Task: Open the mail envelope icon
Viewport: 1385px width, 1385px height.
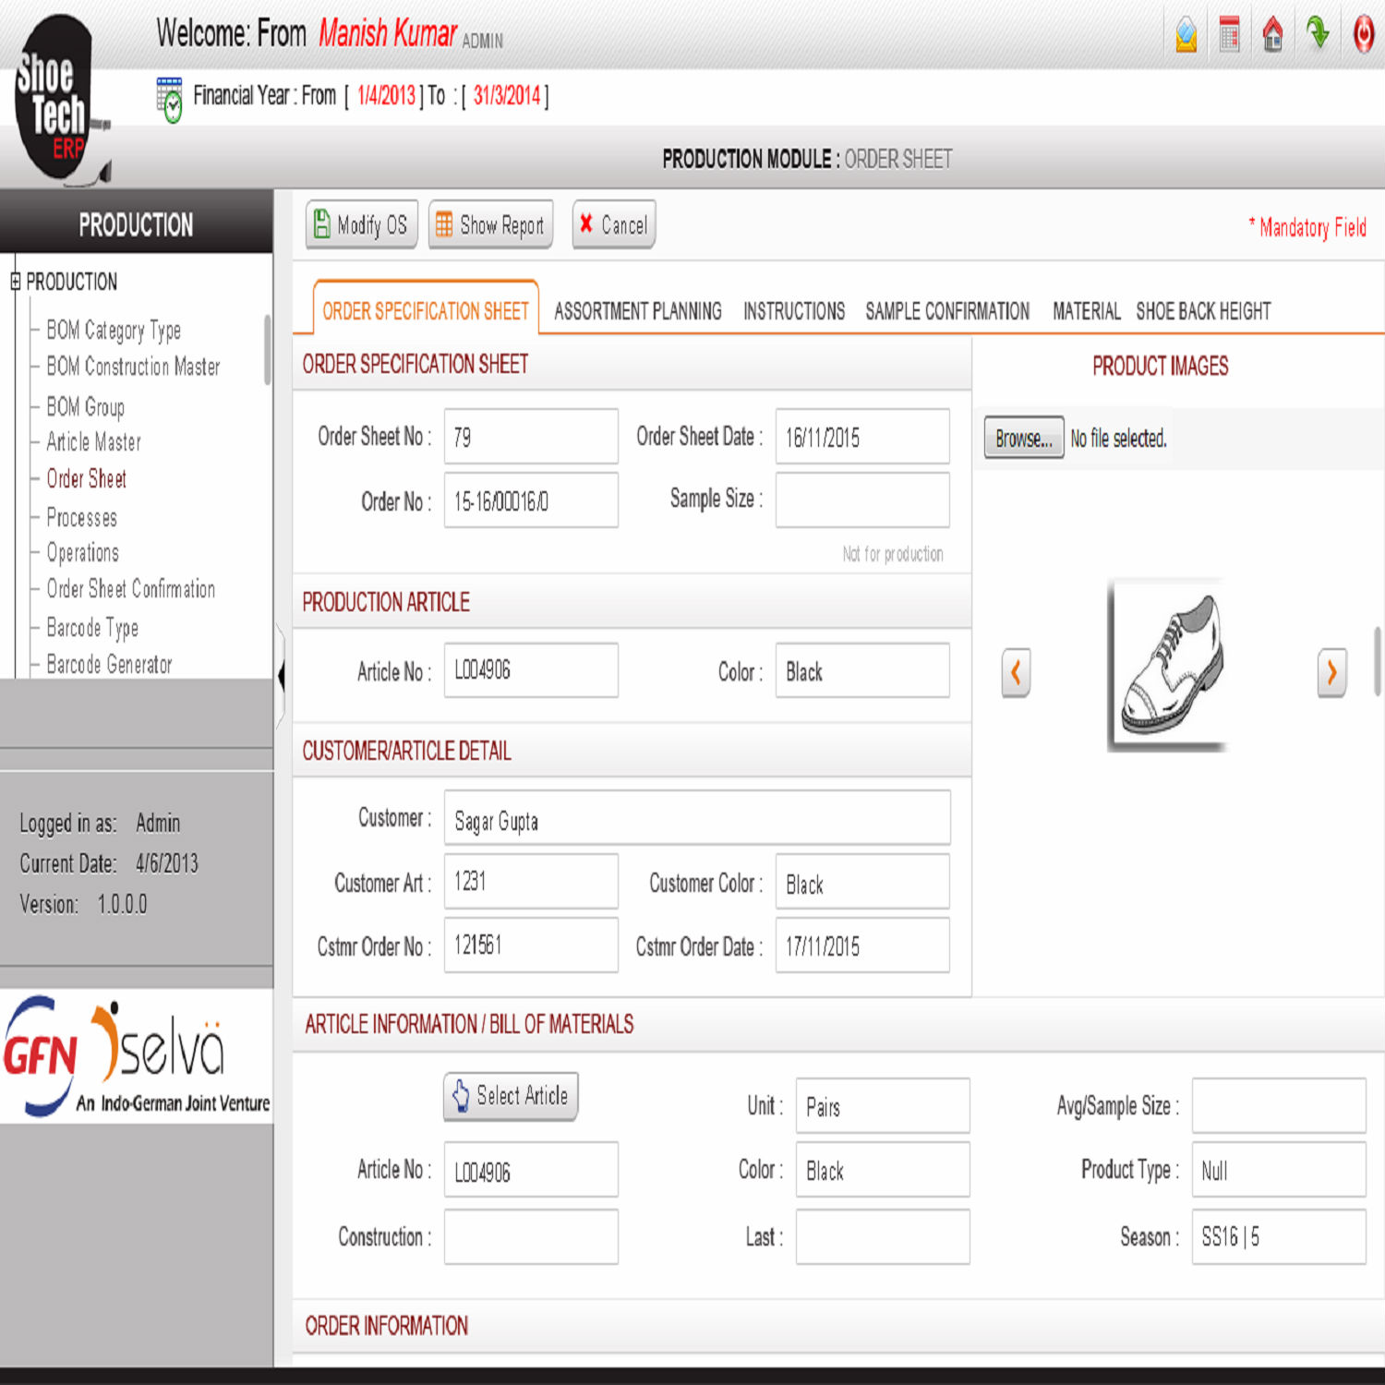Action: (x=1186, y=35)
